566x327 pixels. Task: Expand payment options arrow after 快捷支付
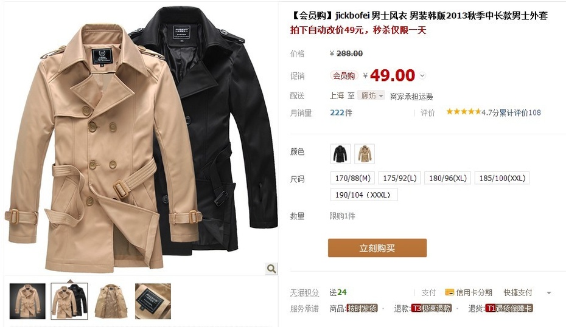click(549, 293)
